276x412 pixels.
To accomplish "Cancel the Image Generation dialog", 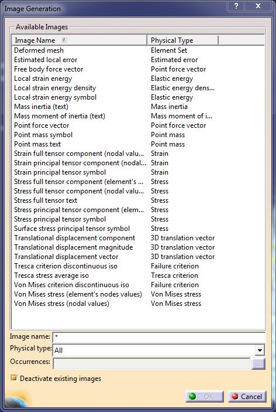I will tap(247, 396).
